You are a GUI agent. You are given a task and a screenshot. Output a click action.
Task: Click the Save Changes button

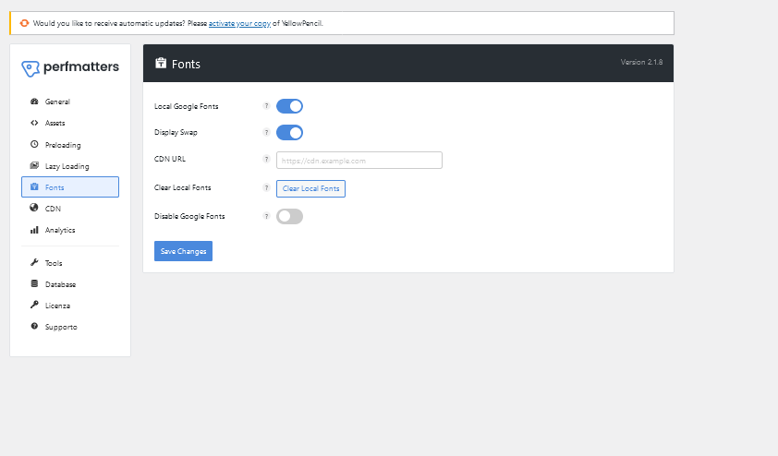coord(183,251)
